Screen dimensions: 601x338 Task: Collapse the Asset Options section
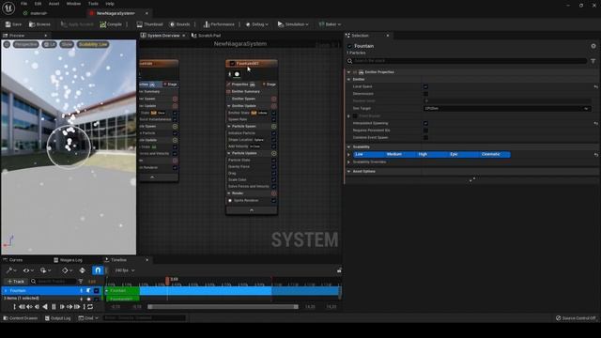pyautogui.click(x=348, y=171)
